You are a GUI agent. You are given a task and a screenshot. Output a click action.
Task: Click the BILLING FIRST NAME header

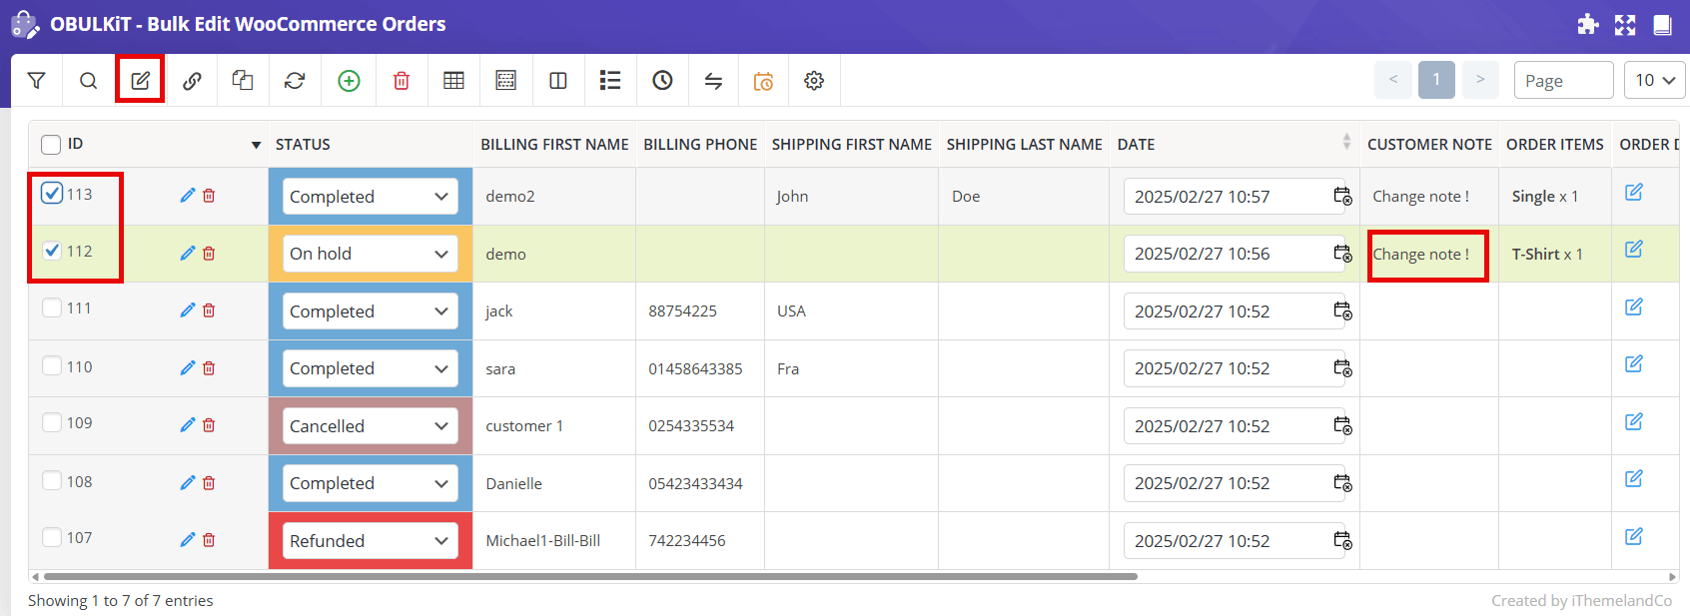(554, 145)
